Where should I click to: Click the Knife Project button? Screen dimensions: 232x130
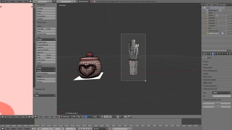coord(46,60)
